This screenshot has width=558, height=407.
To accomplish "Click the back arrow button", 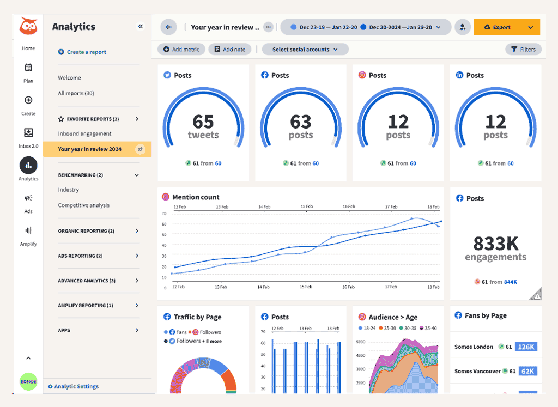I will pyautogui.click(x=168, y=27).
